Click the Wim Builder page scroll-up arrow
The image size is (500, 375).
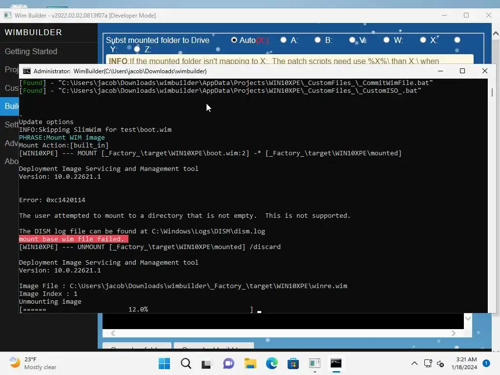tap(496, 33)
